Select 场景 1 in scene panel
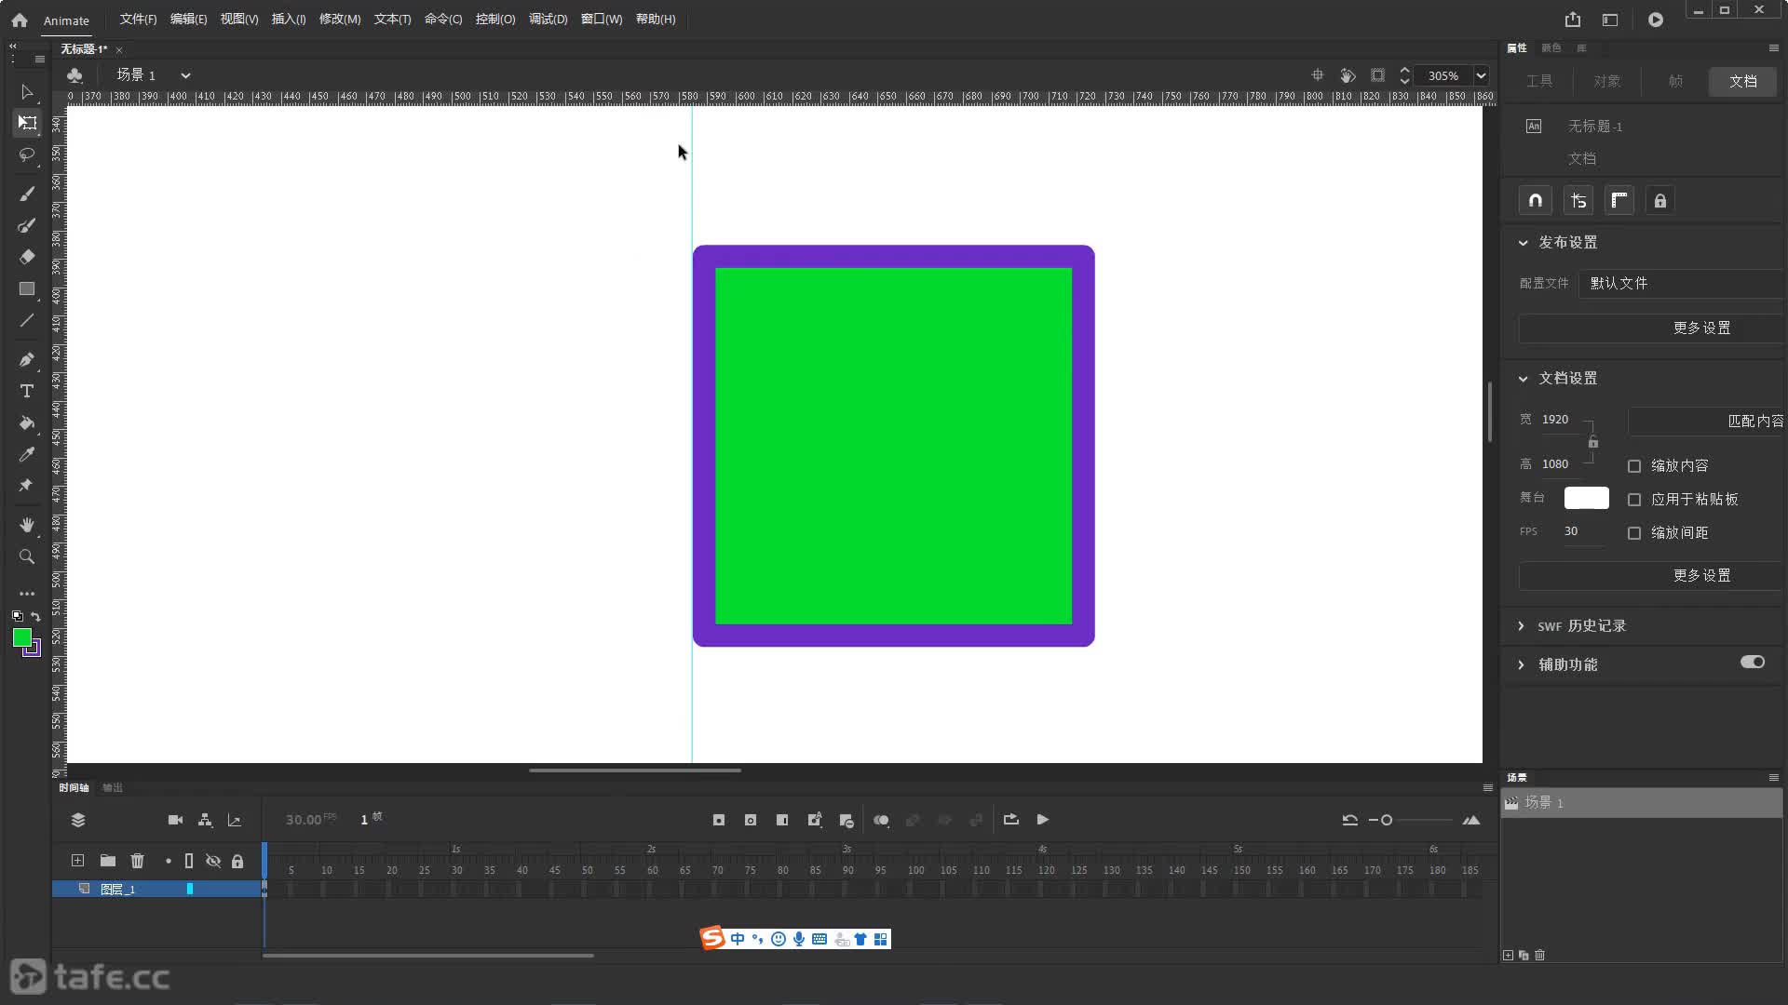This screenshot has height=1005, width=1788. point(1641,802)
